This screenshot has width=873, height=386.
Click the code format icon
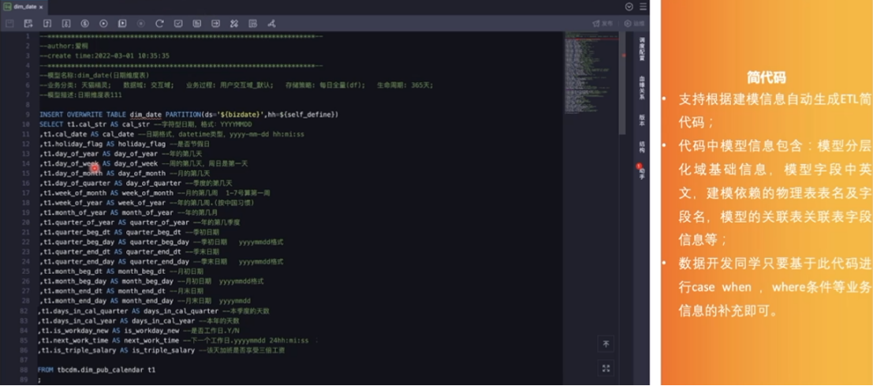[196, 24]
